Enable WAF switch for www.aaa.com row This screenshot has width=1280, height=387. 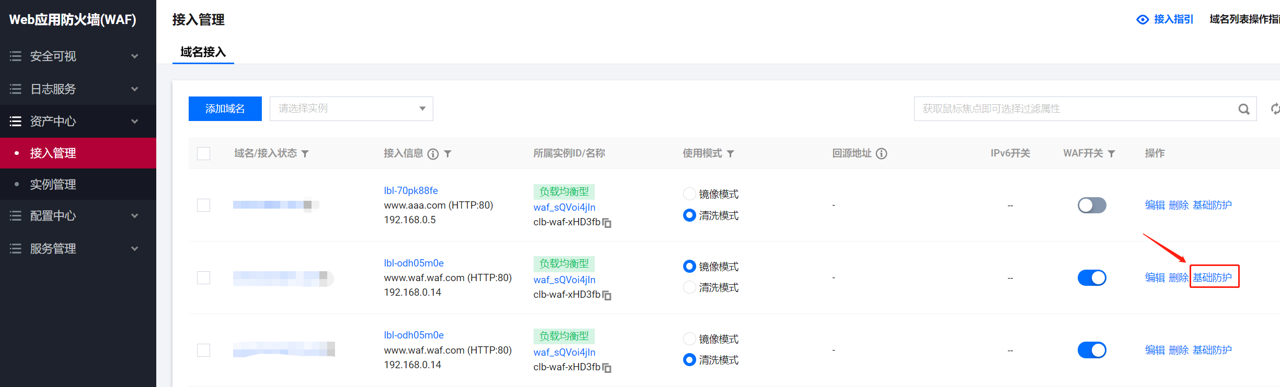(x=1091, y=205)
